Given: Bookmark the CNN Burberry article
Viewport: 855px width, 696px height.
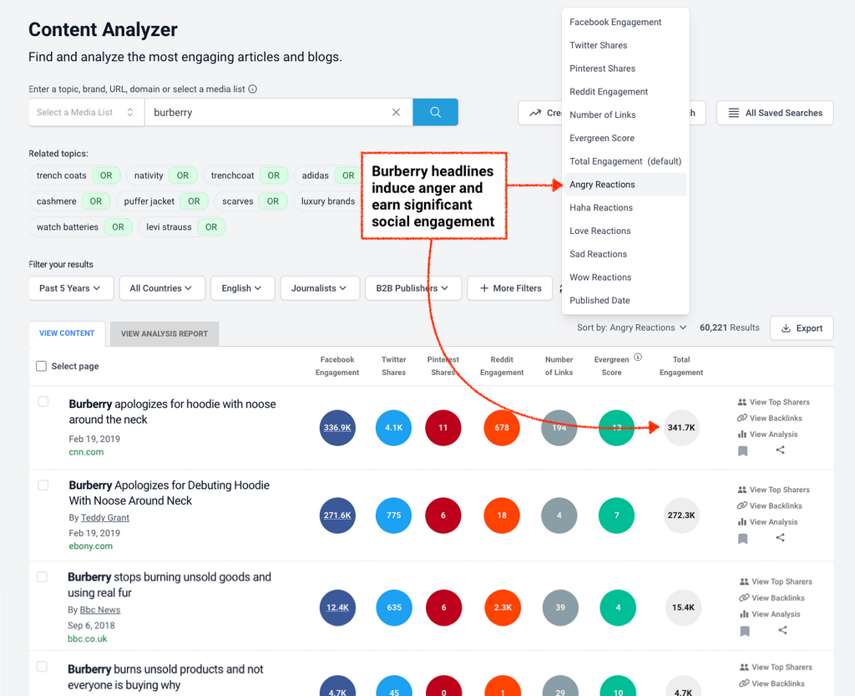Looking at the screenshot, I should (742, 451).
